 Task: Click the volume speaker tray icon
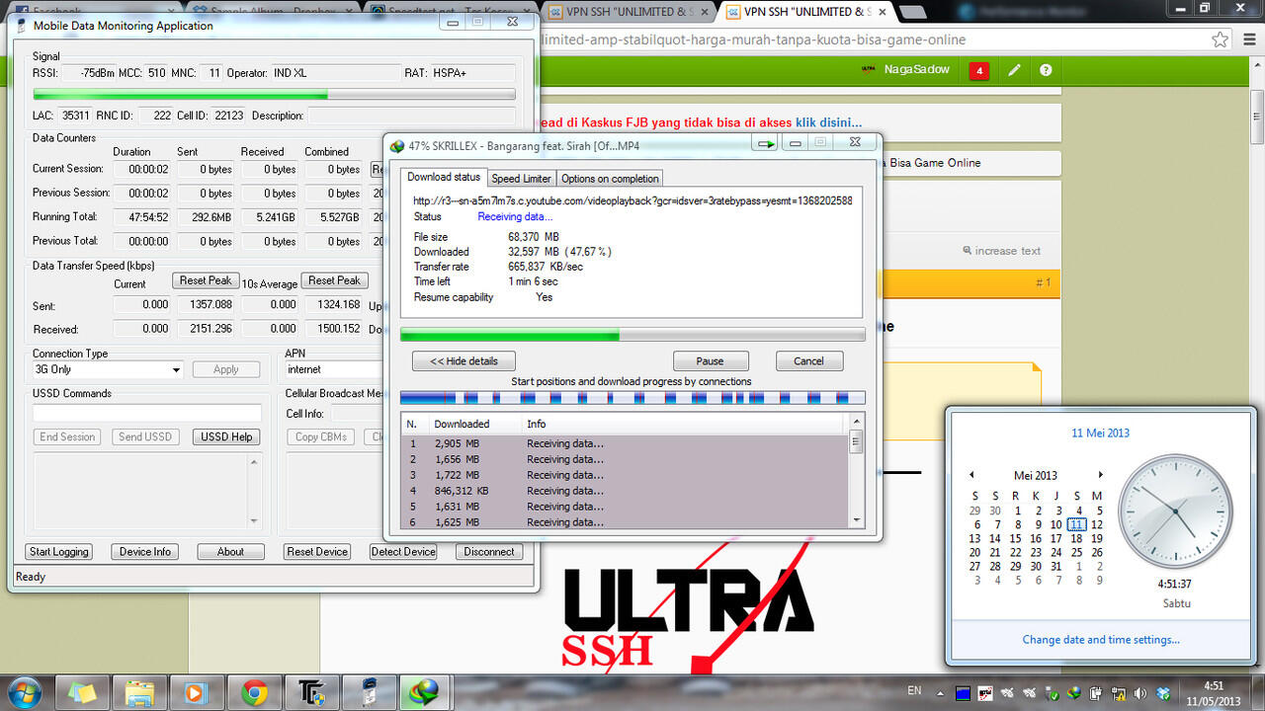(1139, 692)
